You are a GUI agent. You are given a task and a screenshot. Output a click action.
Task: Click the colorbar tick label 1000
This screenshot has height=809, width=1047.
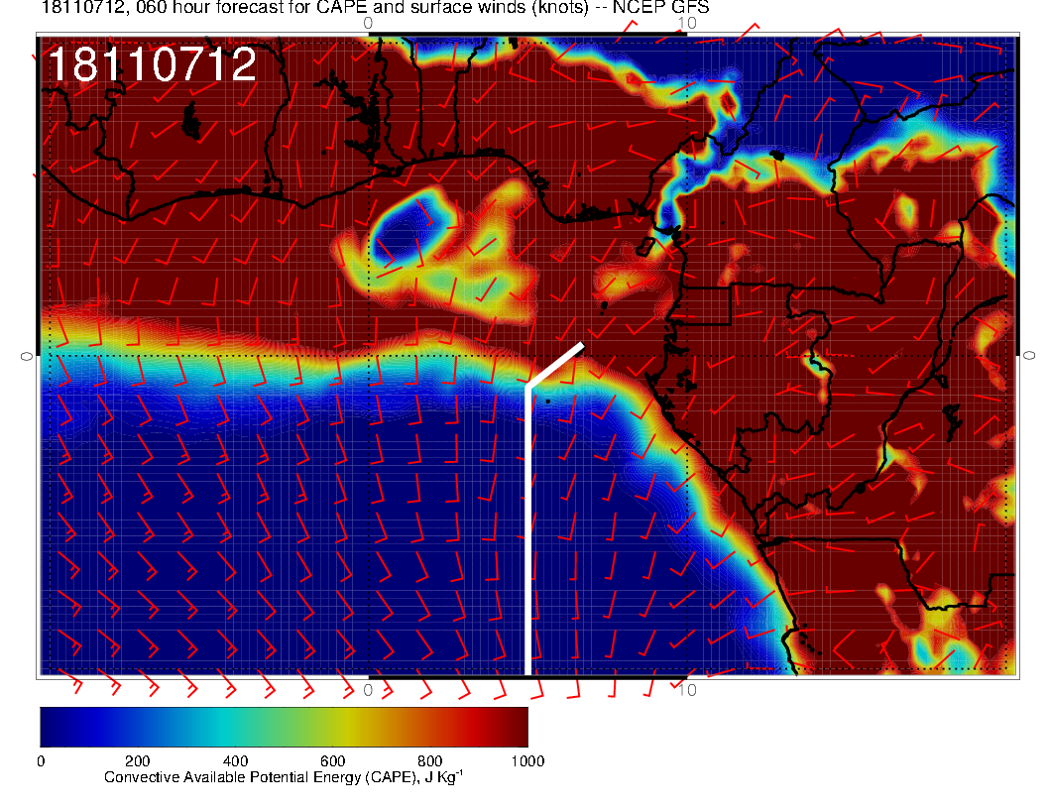[x=527, y=761]
